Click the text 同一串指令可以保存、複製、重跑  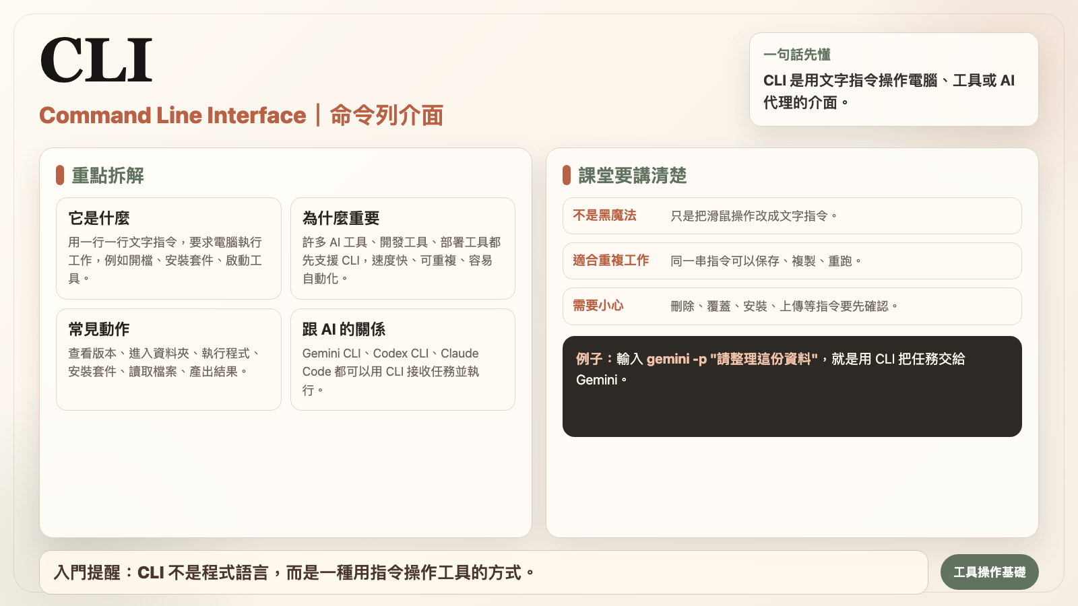point(766,261)
